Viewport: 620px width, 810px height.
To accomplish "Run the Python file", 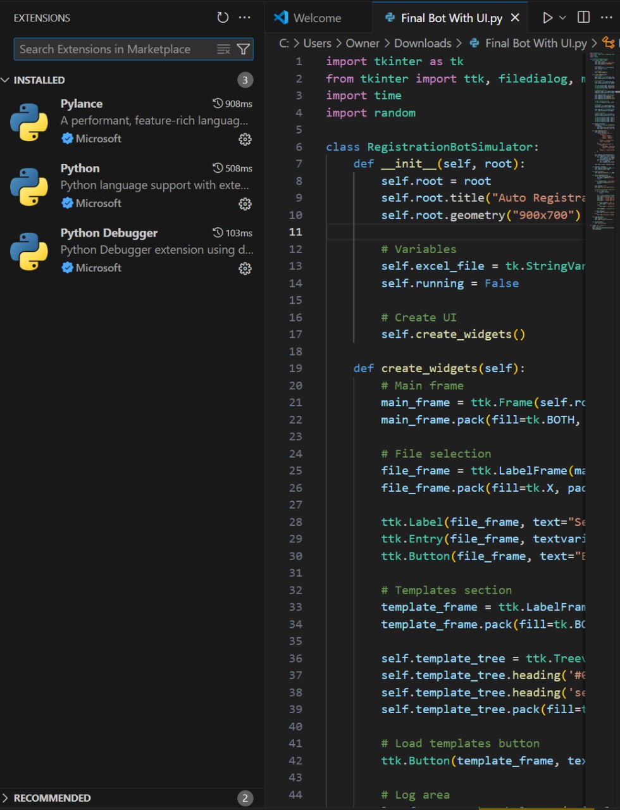I will tap(547, 18).
